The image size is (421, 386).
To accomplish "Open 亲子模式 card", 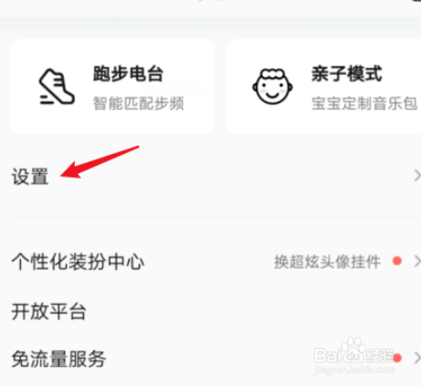I will 324,86.
